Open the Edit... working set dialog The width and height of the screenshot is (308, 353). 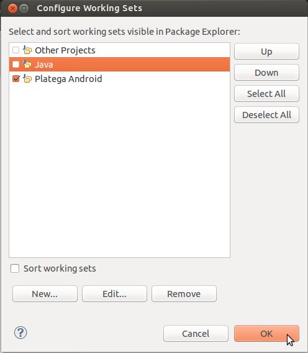click(114, 294)
